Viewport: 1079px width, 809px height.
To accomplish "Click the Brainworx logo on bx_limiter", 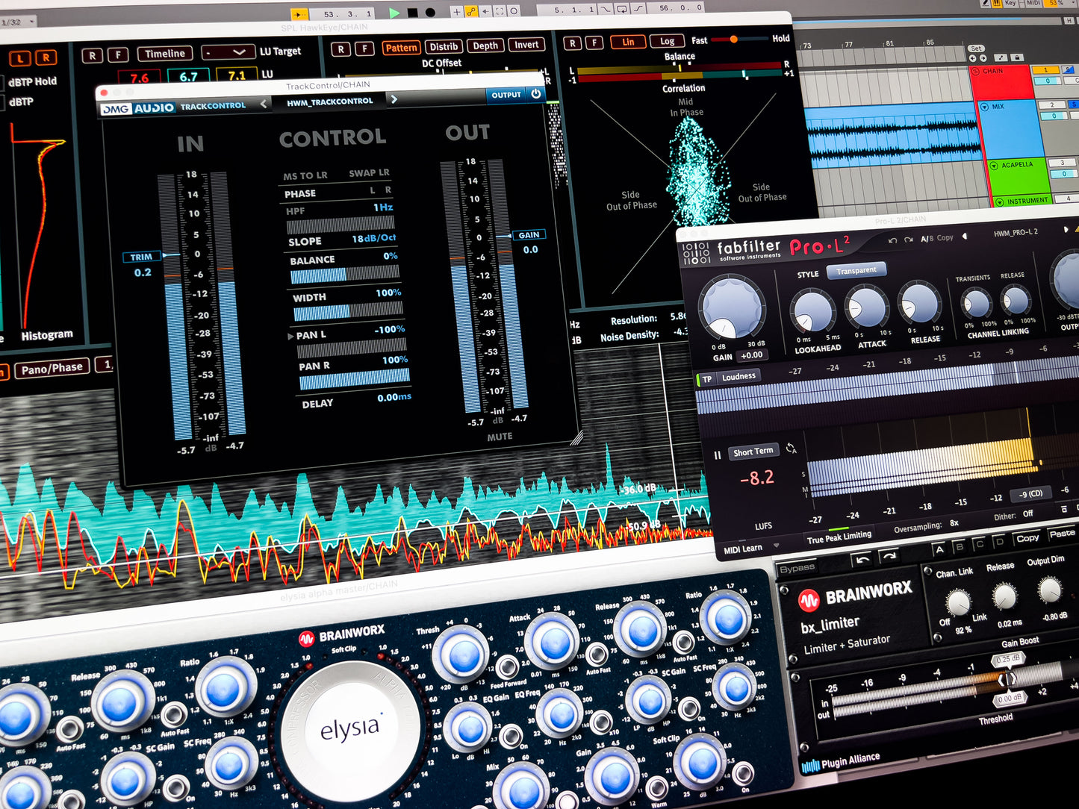I will pyautogui.click(x=855, y=596).
